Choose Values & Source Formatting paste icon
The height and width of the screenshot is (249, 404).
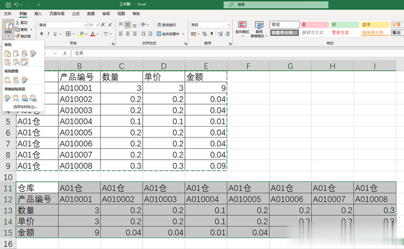tap(25, 80)
